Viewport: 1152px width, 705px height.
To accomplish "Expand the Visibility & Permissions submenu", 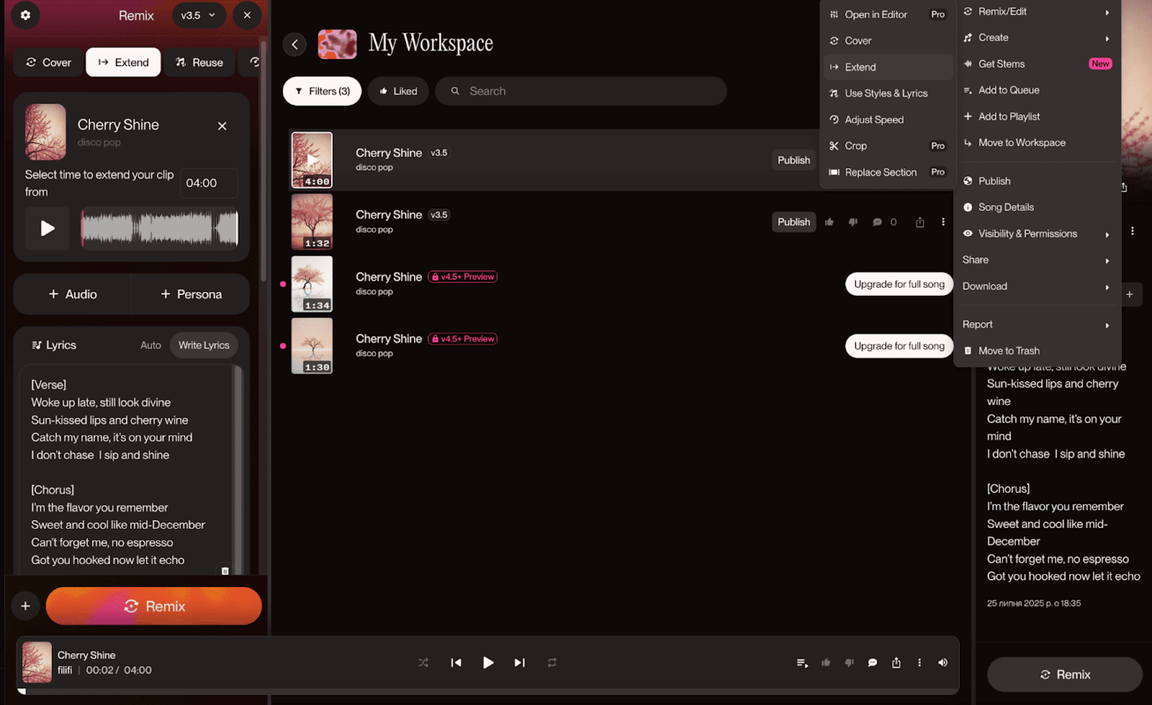I will pos(1036,234).
